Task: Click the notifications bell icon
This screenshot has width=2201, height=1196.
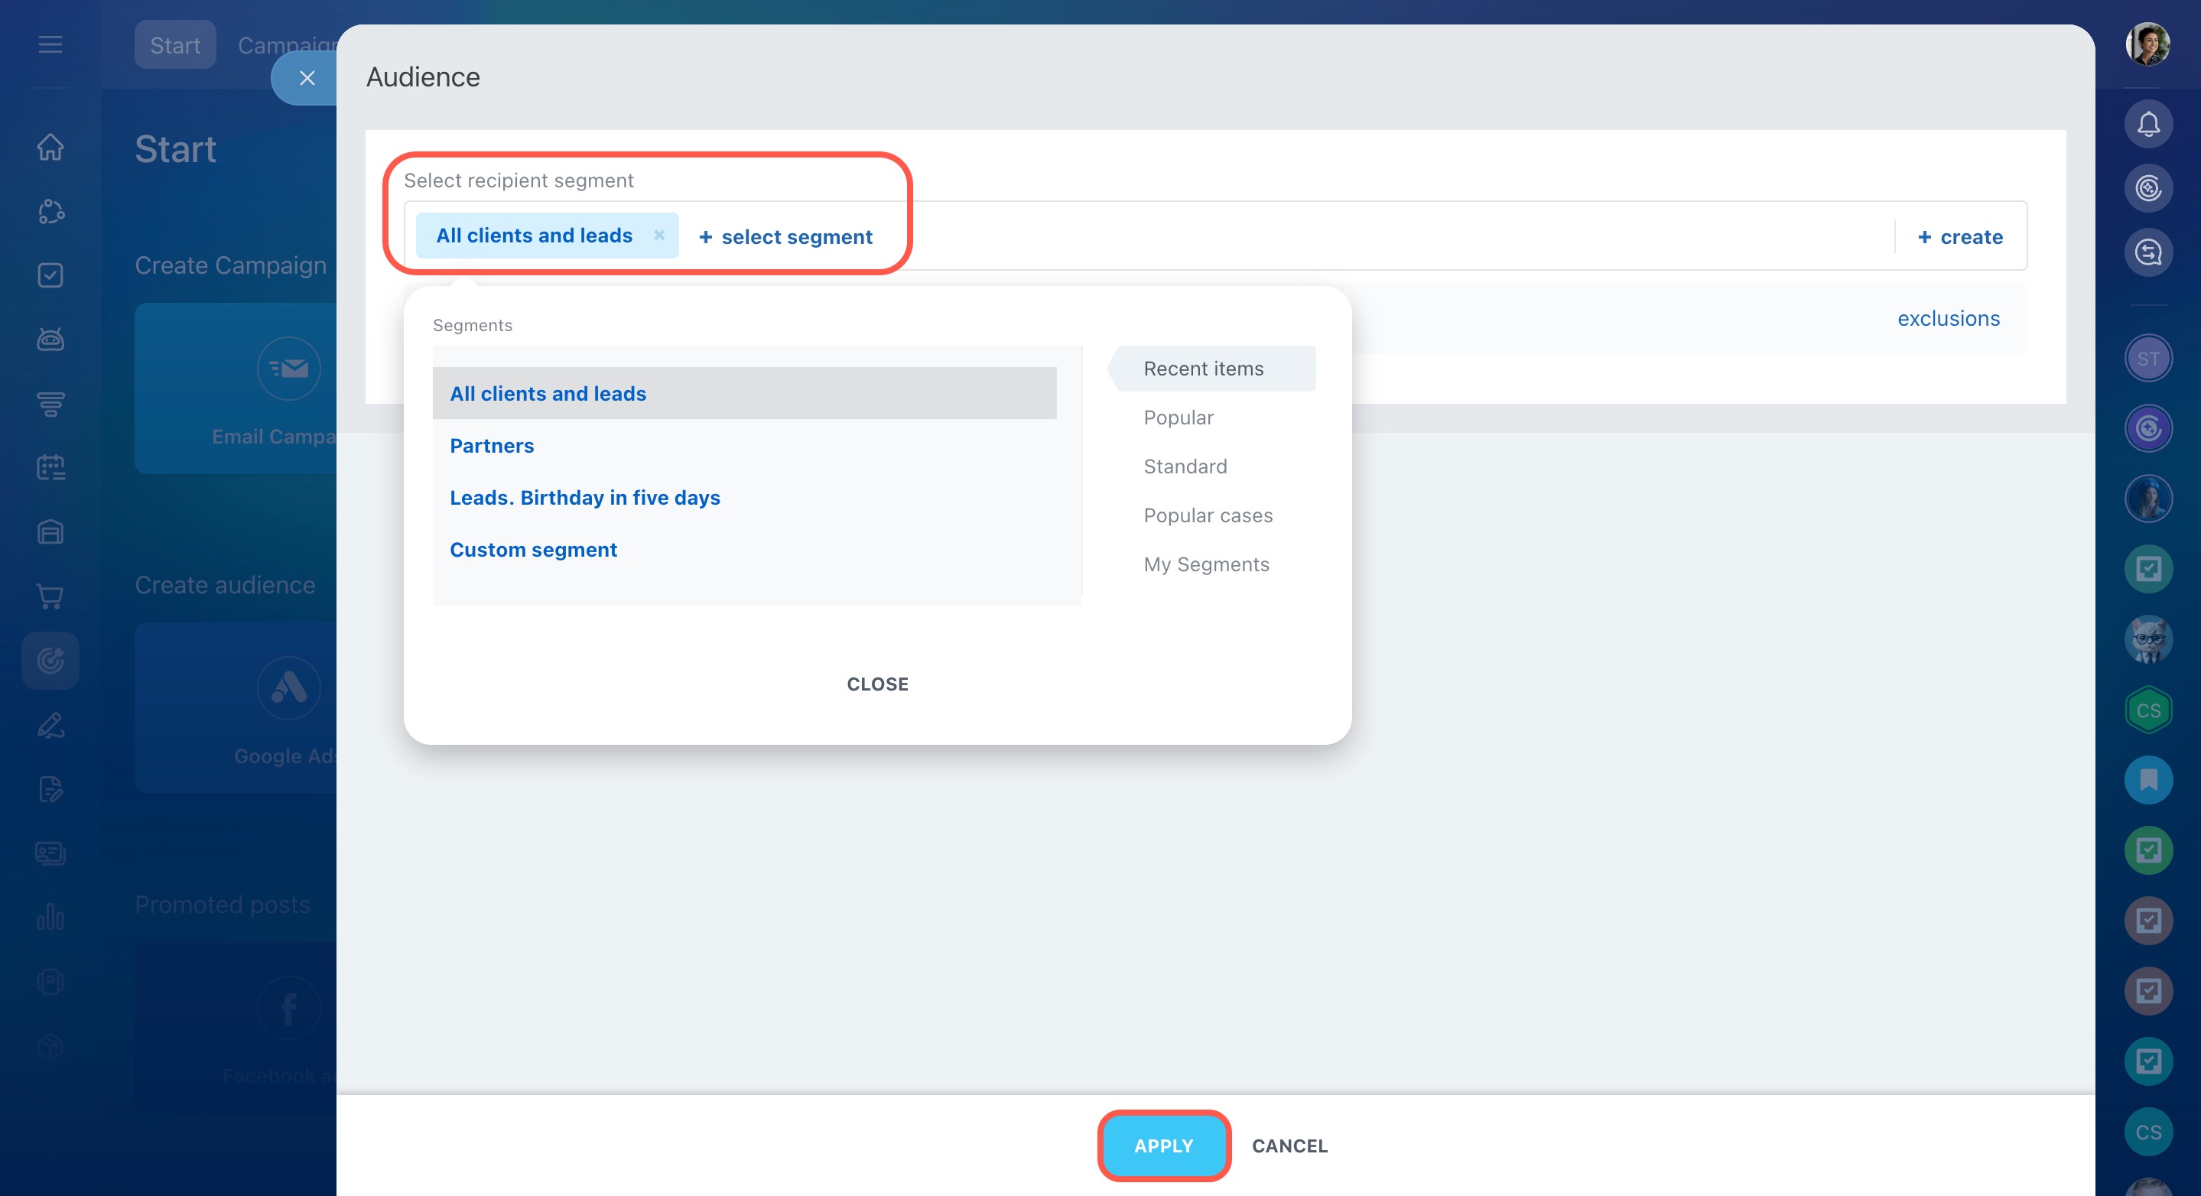Action: (x=2147, y=125)
